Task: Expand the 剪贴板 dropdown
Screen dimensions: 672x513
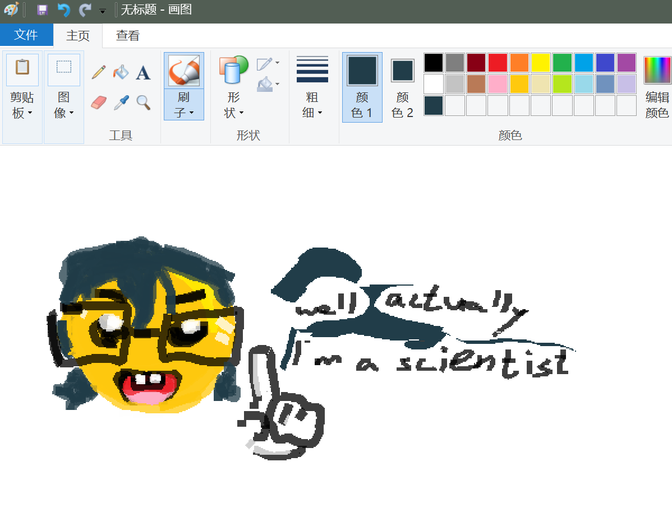Action: pos(30,113)
